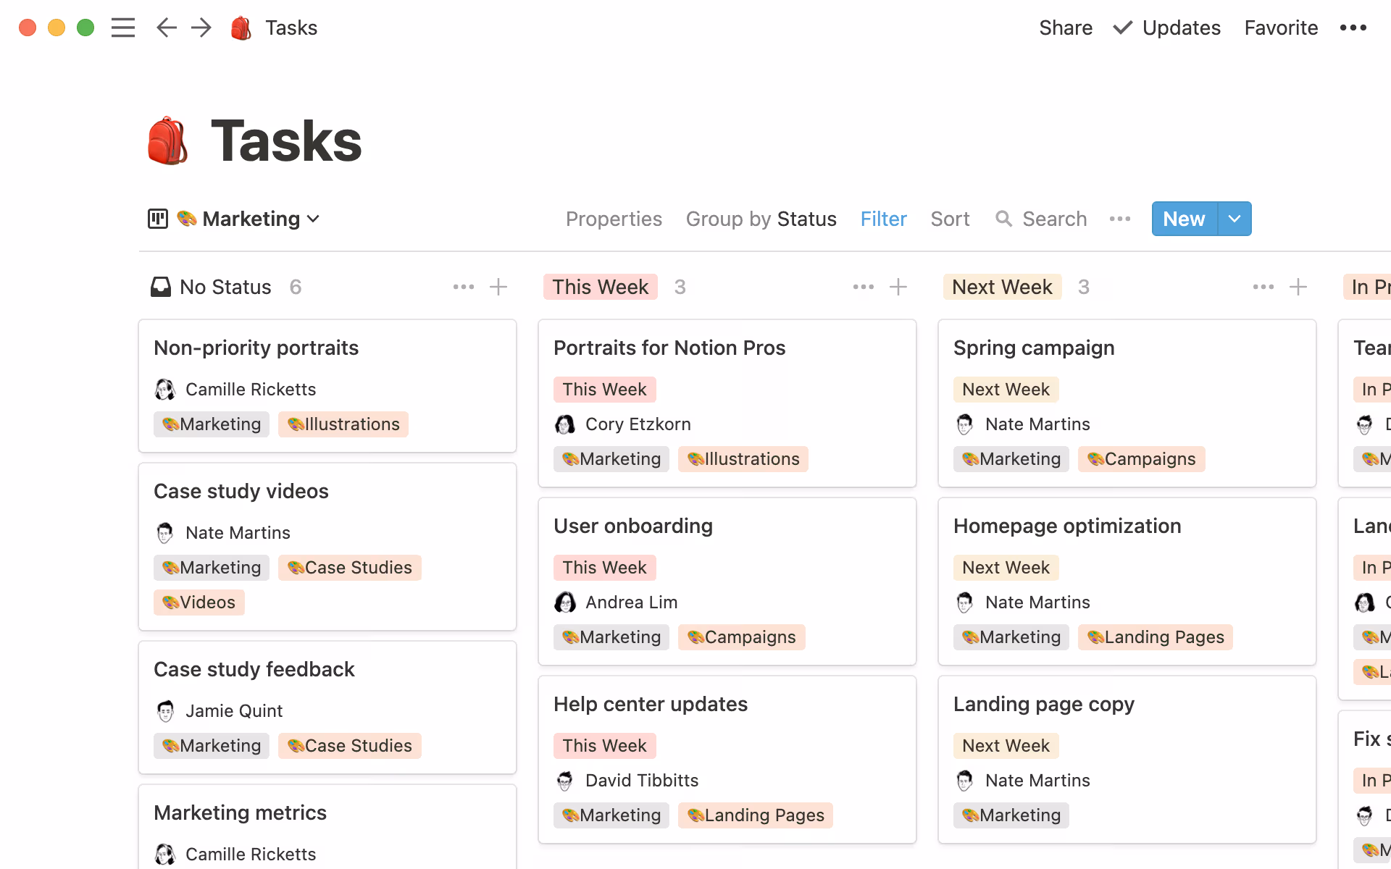
Task: Expand the New button dropdown chevron
Action: 1234,219
